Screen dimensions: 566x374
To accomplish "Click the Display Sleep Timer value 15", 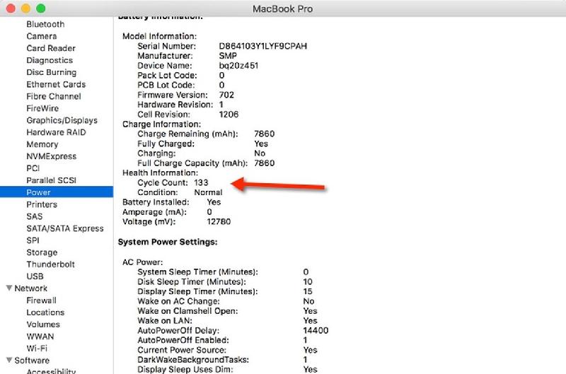I will (x=308, y=291).
